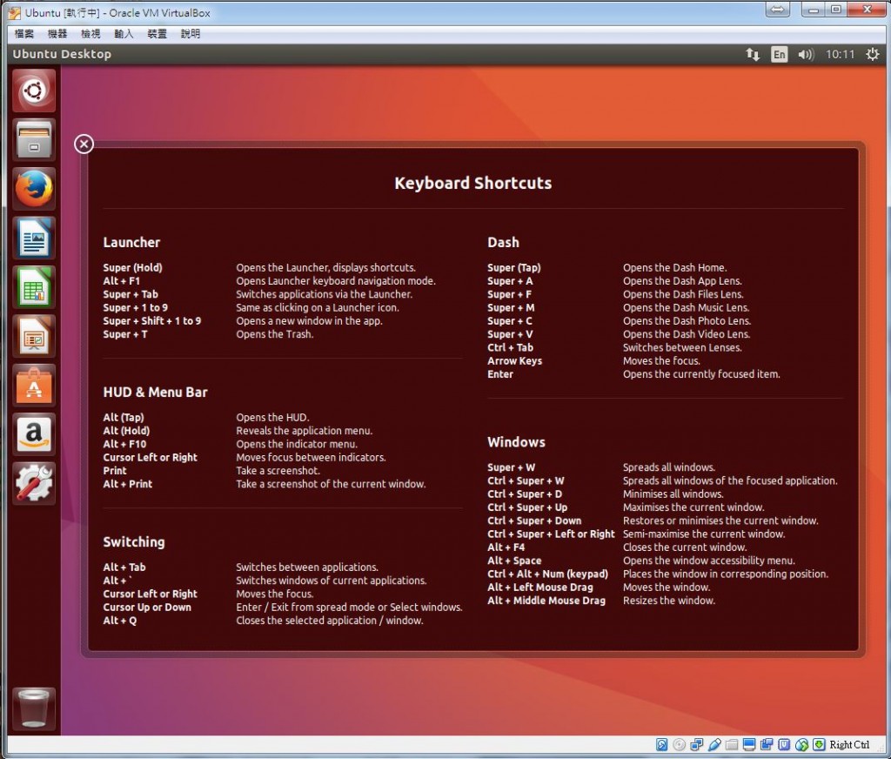Click the 'Alt + Q' shortcut text

[x=120, y=621]
